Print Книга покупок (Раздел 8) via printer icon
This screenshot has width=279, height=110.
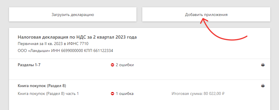tap(263, 86)
